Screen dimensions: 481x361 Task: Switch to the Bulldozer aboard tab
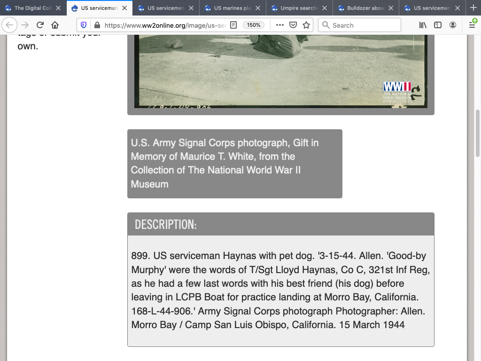[x=361, y=8]
